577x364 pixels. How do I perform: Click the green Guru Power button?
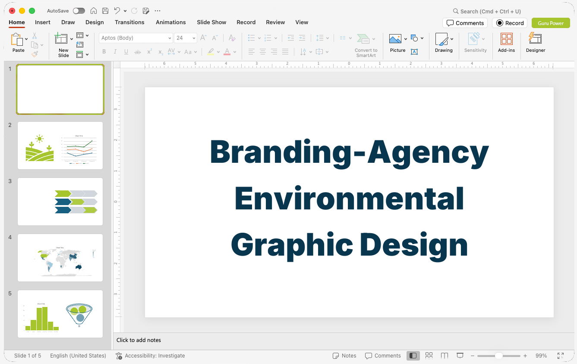coord(551,23)
